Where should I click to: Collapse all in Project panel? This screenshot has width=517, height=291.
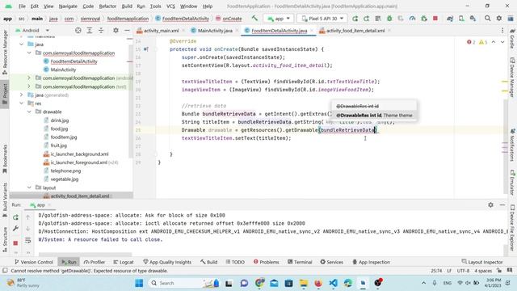click(101, 31)
